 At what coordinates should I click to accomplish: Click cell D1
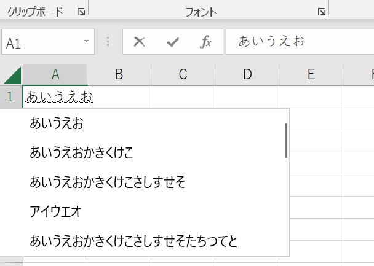(x=247, y=96)
